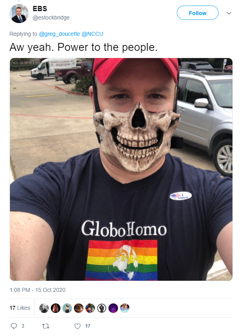Open the @NCCU mention link
This screenshot has width=242, height=336.
pos(92,34)
